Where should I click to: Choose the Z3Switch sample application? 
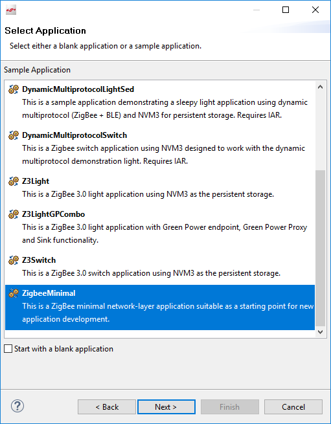(160, 266)
